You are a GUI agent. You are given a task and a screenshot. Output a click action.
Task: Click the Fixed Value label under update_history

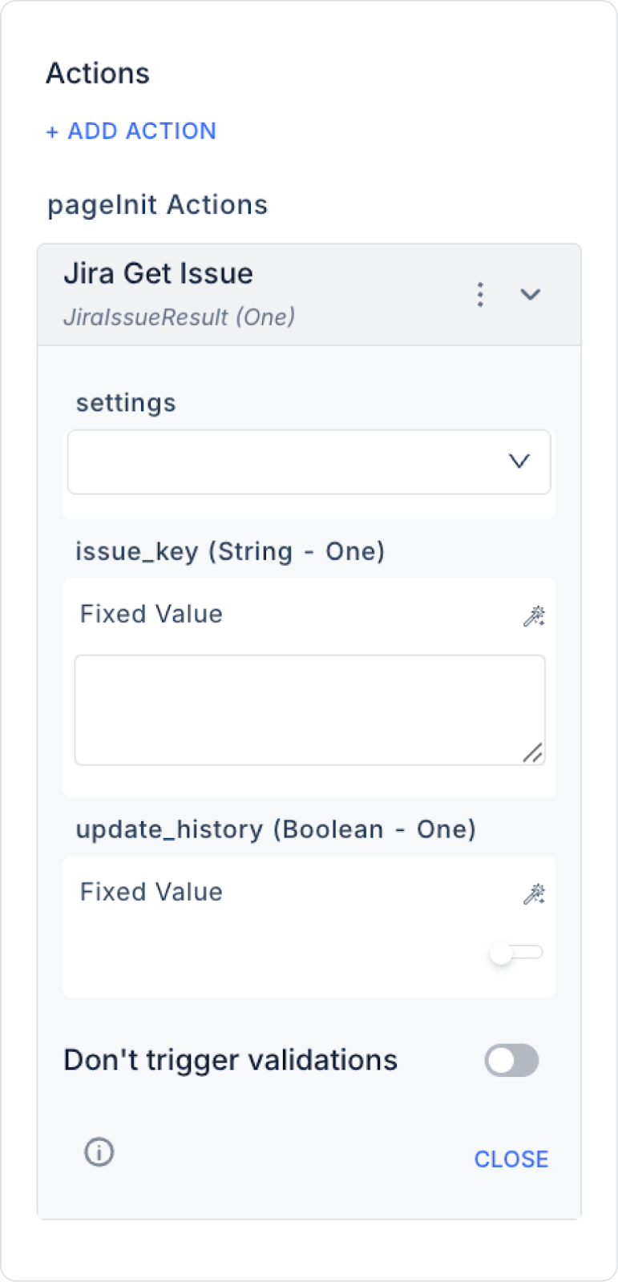151,892
